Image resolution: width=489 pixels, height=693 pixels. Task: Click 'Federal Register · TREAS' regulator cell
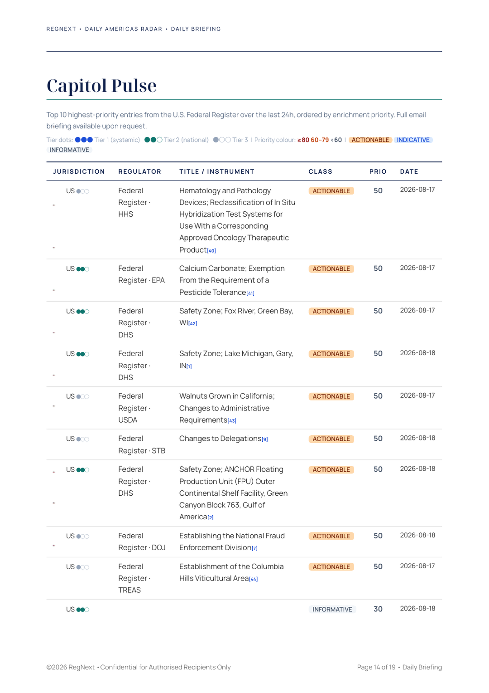pos(134,579)
